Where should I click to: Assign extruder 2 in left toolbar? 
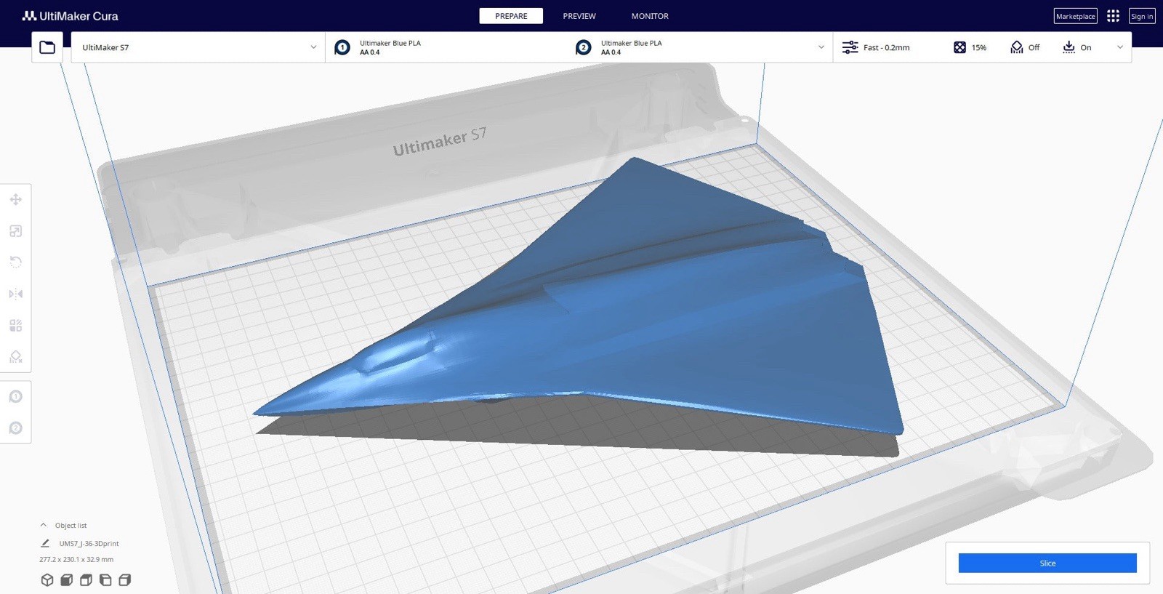coord(16,428)
